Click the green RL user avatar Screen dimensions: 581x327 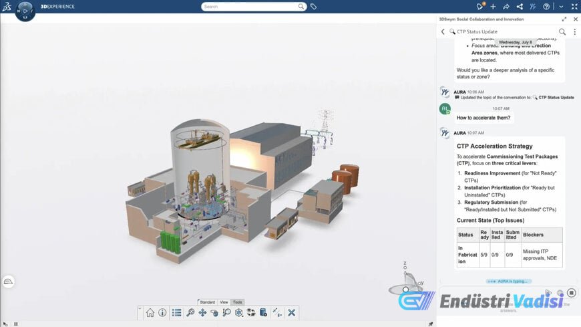pos(445,108)
